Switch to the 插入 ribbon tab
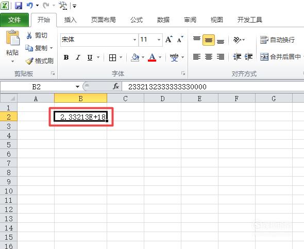304x249 pixels. [71, 20]
